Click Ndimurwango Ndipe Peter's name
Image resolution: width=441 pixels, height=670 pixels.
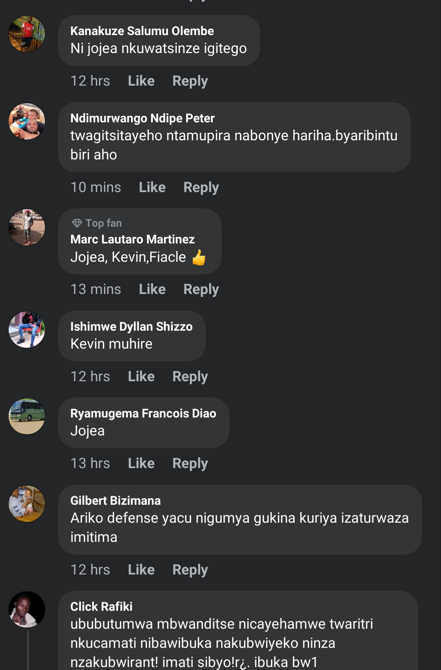pos(142,118)
